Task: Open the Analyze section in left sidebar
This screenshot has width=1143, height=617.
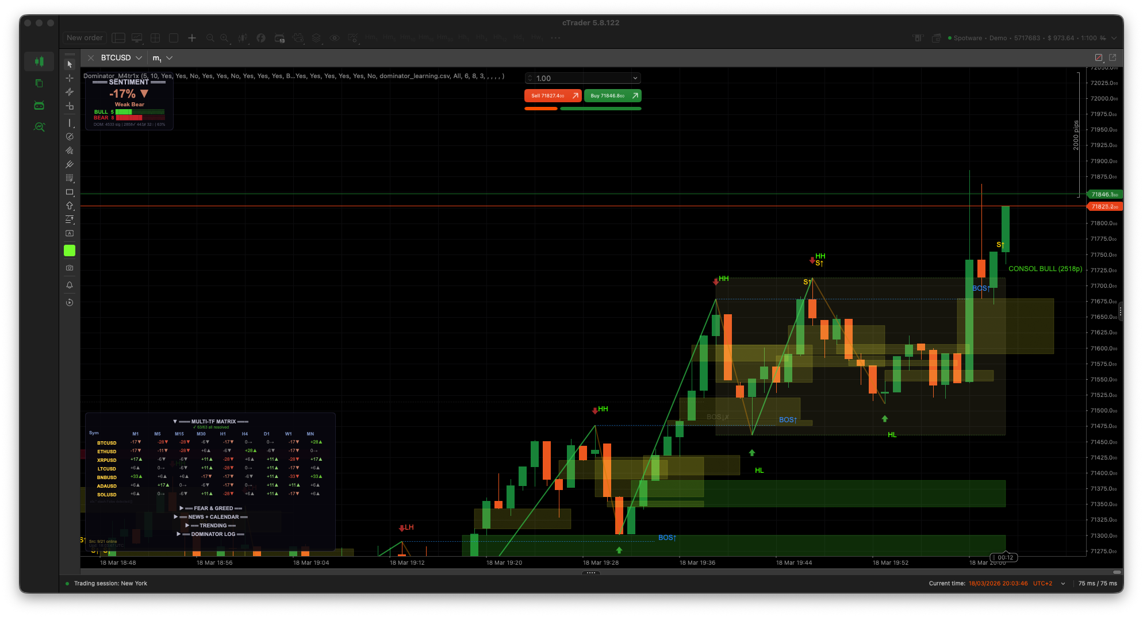Action: pos(39,127)
